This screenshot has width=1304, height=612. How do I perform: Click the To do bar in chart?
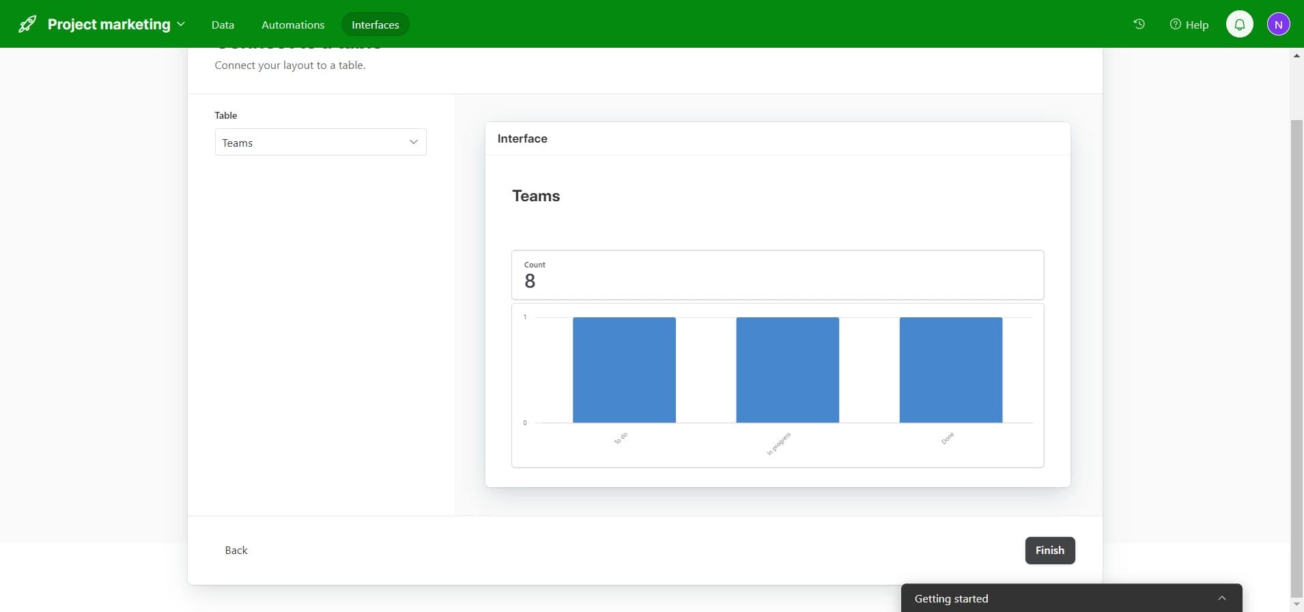click(x=624, y=370)
